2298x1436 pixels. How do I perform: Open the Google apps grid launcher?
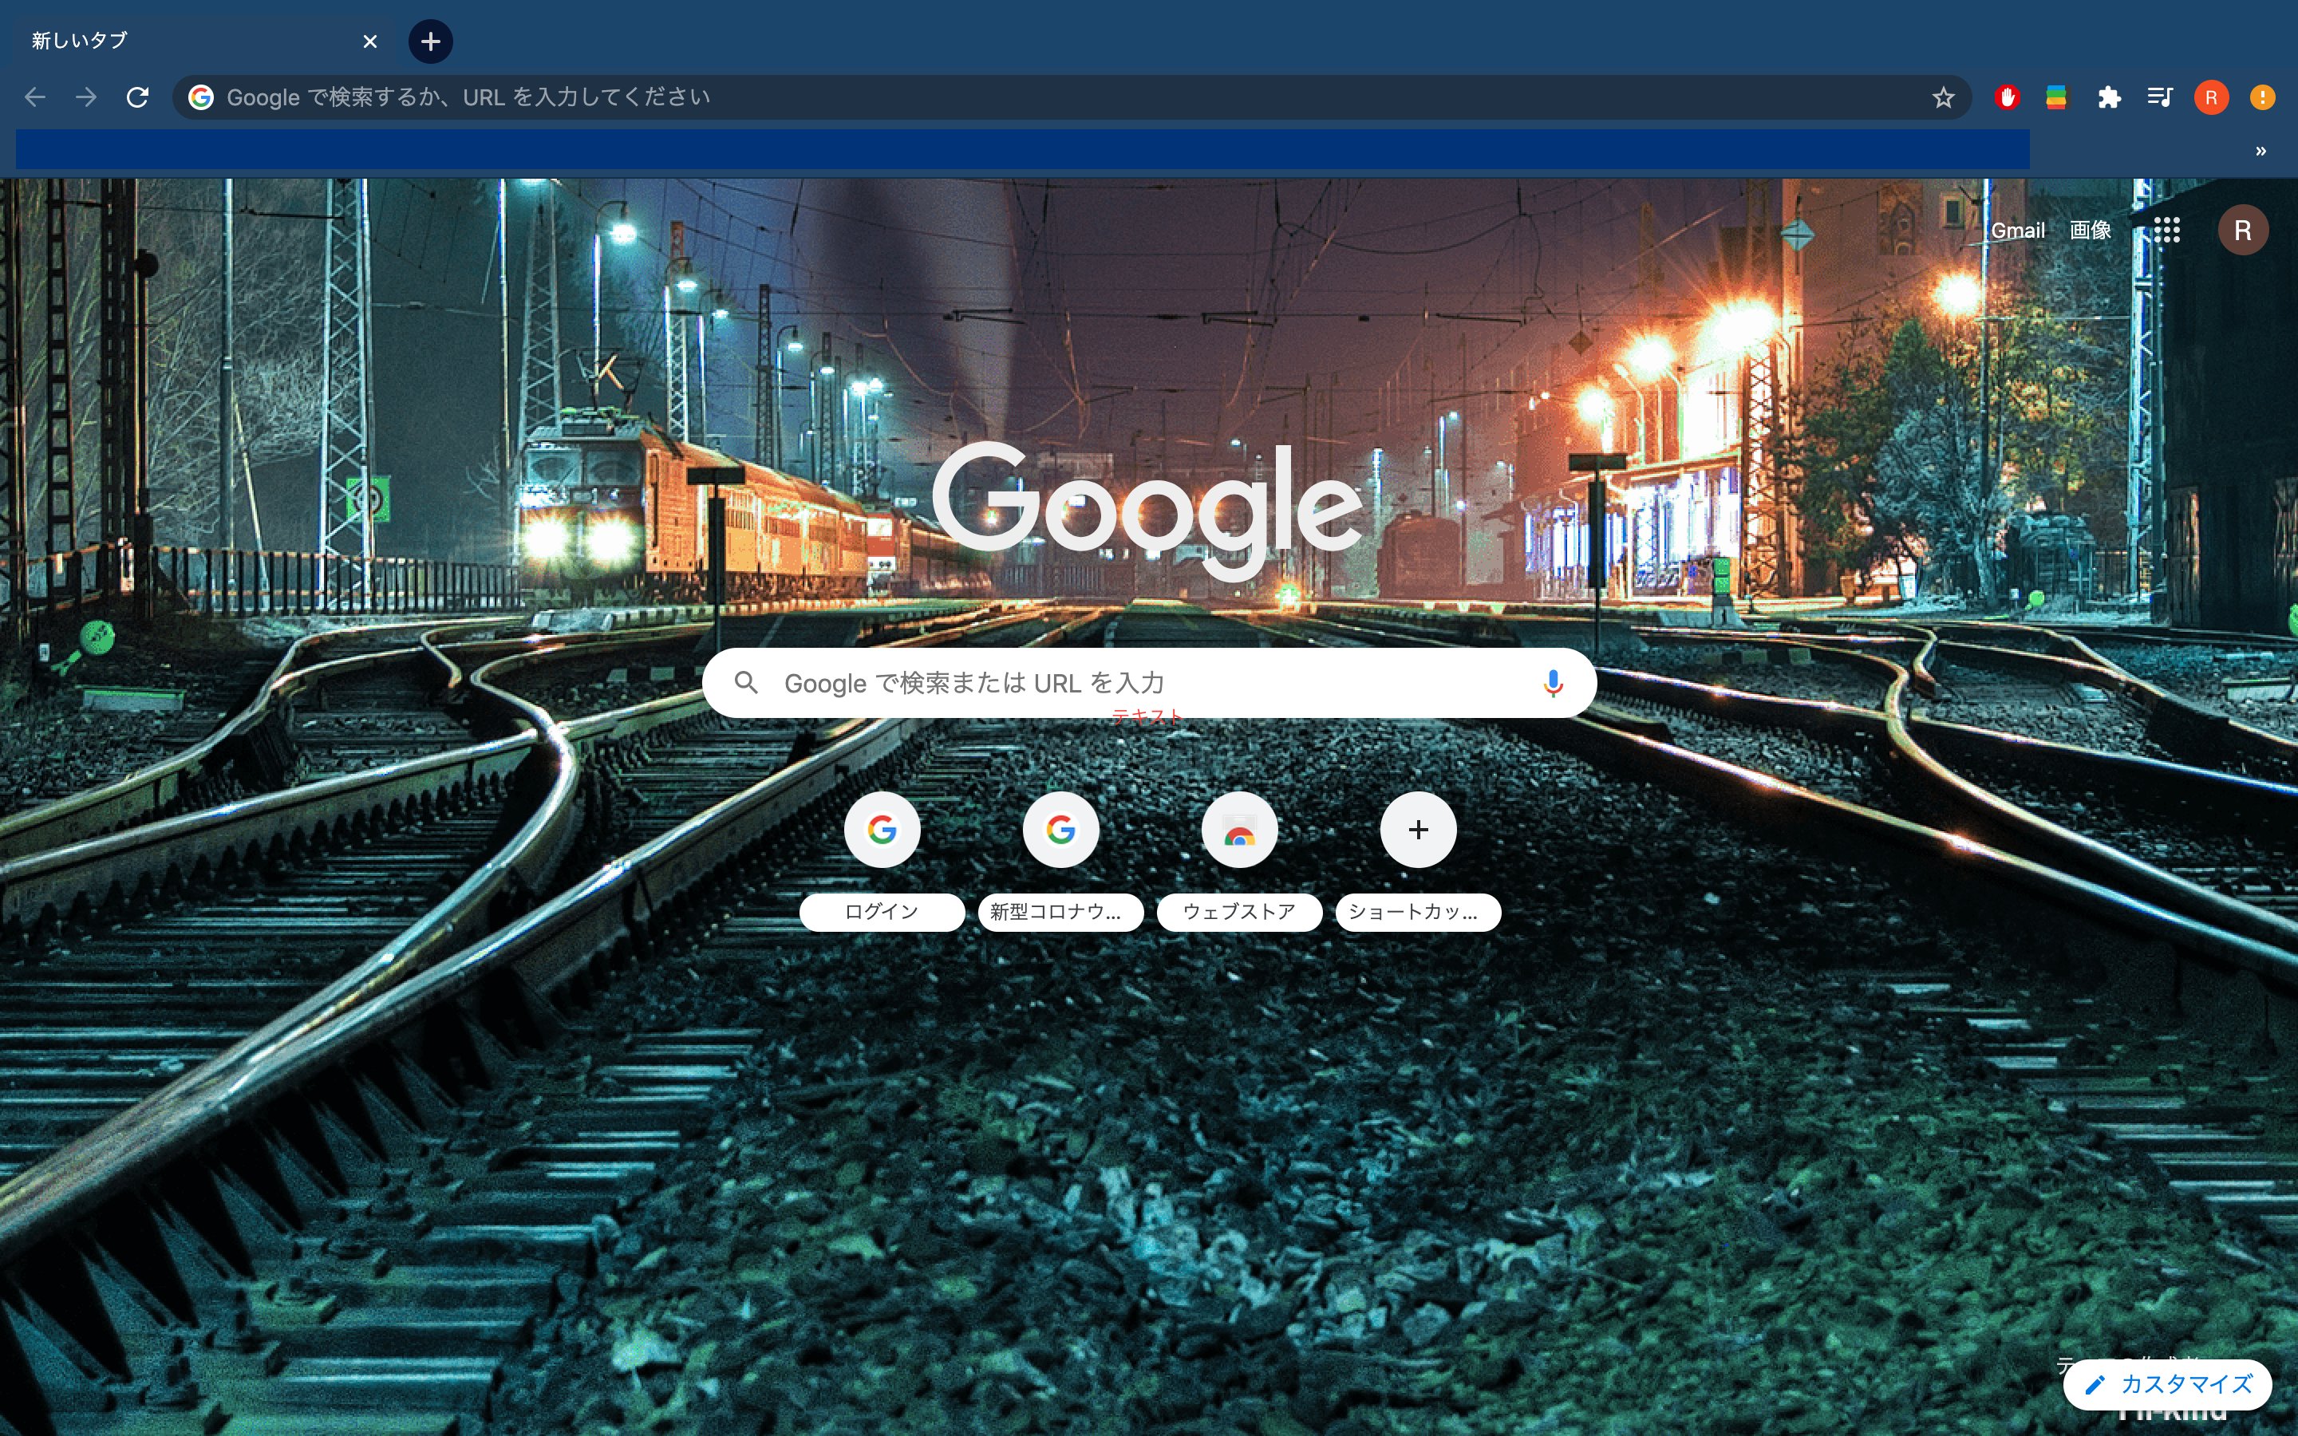pos(2167,230)
